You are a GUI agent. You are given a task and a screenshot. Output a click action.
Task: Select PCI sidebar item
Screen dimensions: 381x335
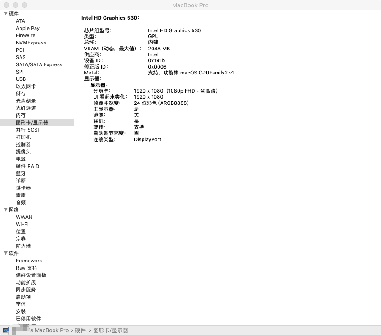coord(20,50)
